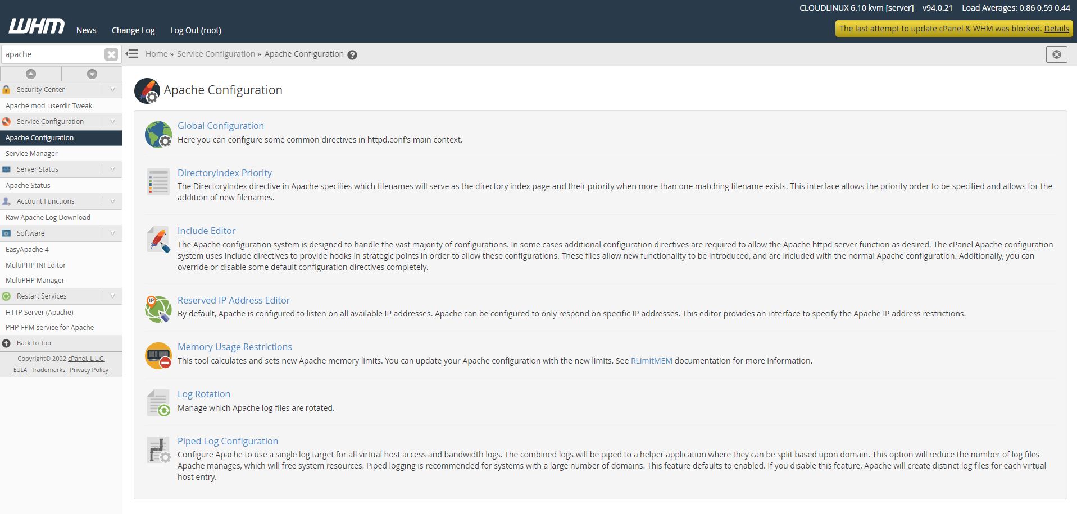The image size is (1077, 514).
Task: Click the Security Center lock icon
Action: [6, 90]
